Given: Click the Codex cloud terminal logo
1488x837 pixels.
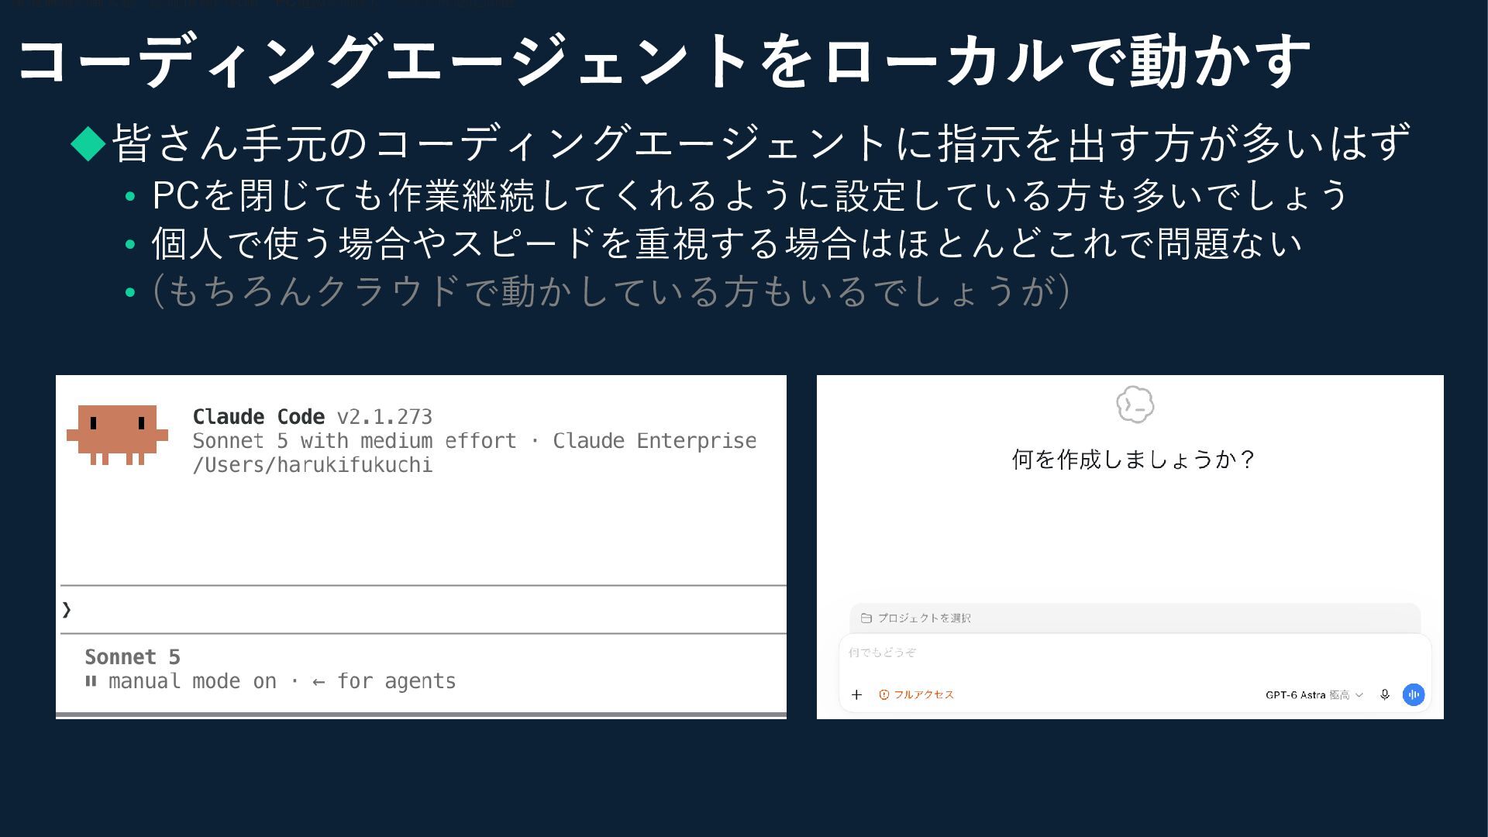Looking at the screenshot, I should tap(1135, 405).
